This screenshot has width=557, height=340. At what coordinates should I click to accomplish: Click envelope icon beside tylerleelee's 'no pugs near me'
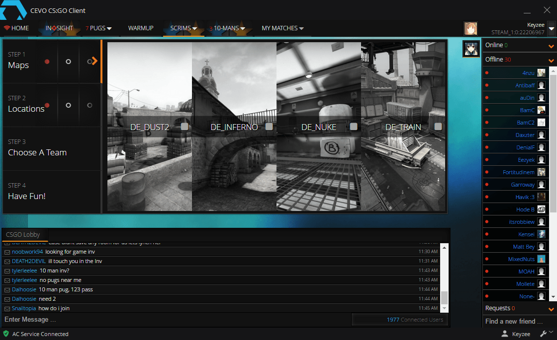tap(7, 280)
